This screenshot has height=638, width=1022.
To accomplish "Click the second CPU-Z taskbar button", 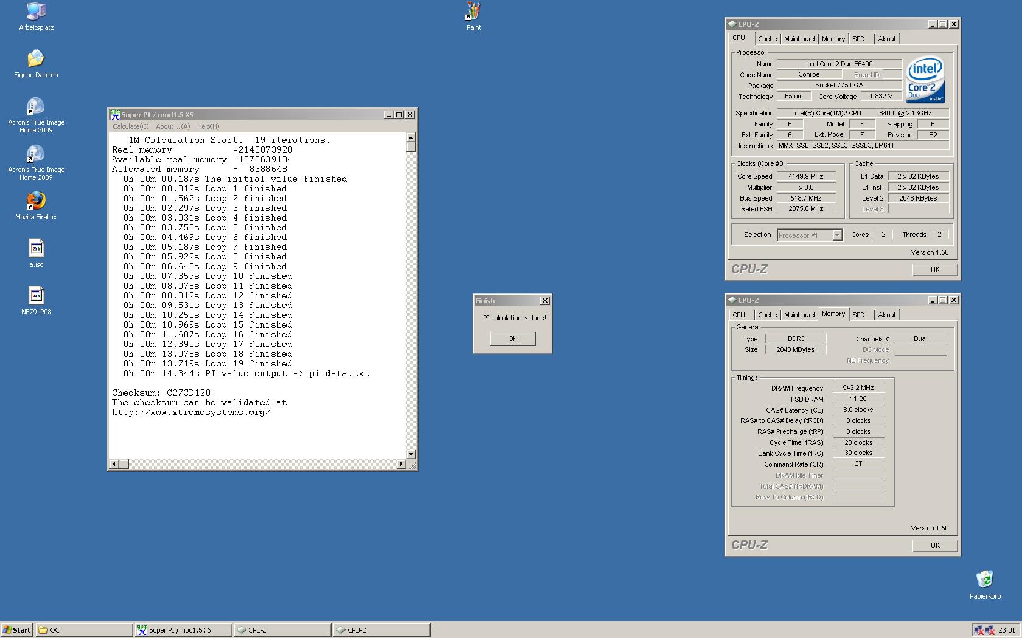I will 381,630.
